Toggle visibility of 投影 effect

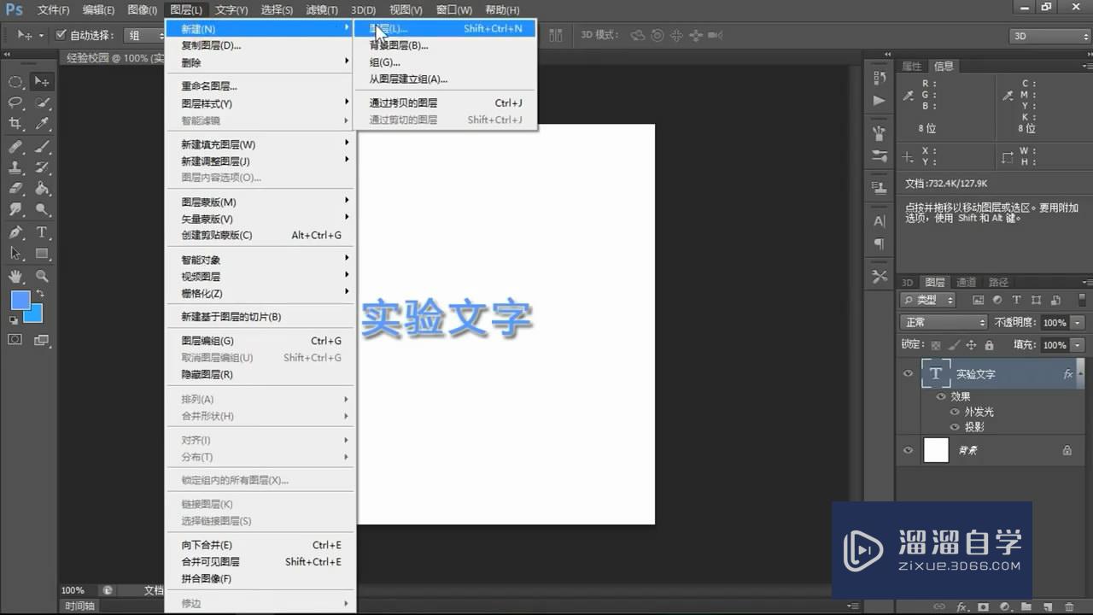point(955,427)
